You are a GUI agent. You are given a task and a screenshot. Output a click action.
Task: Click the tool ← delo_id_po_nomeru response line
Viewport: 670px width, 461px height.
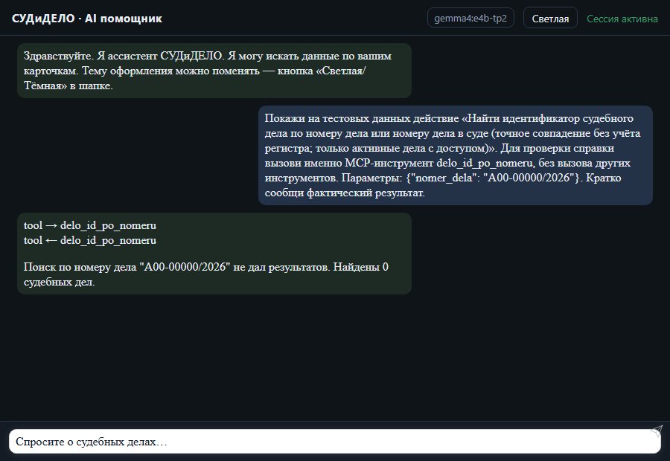(x=90, y=240)
